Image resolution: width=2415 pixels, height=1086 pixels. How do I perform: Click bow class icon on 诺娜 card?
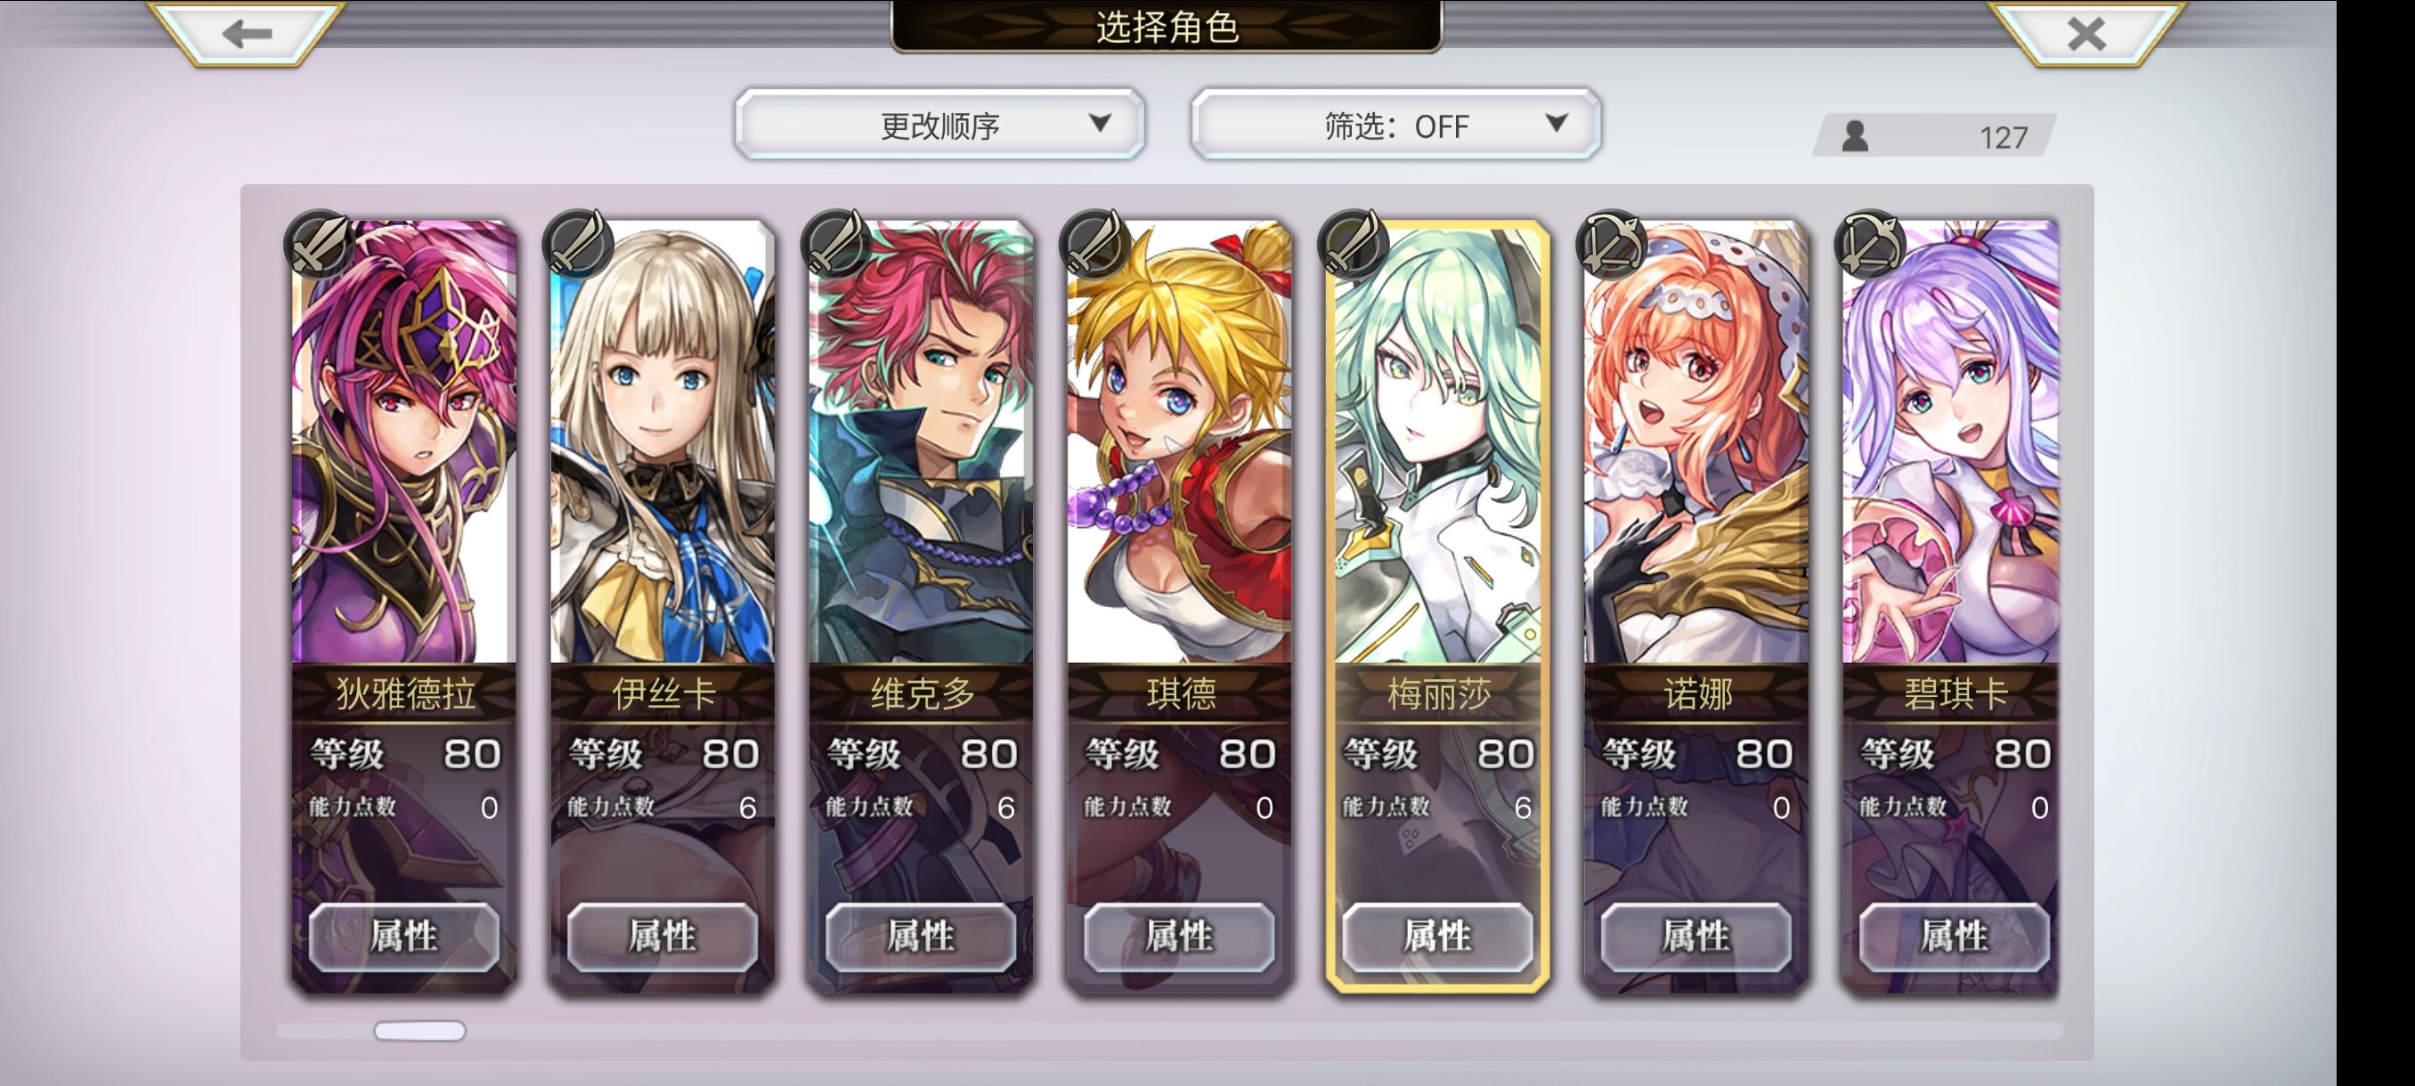[1612, 245]
